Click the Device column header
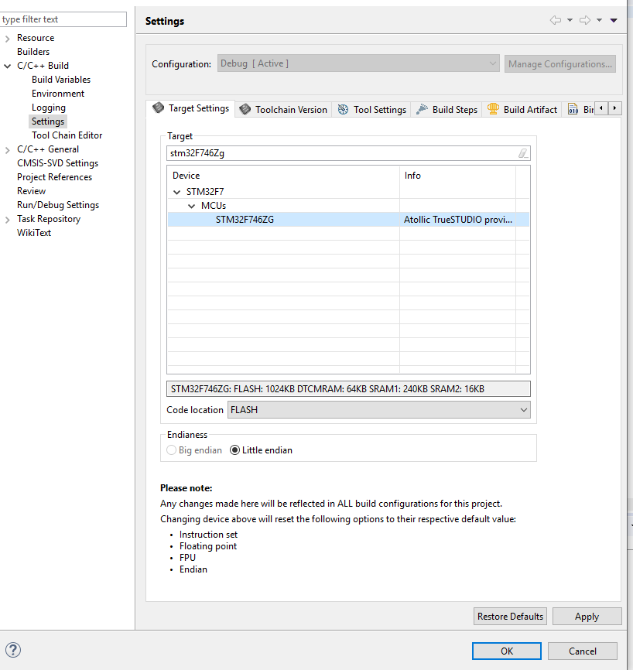The height and width of the screenshot is (670, 633). [284, 176]
